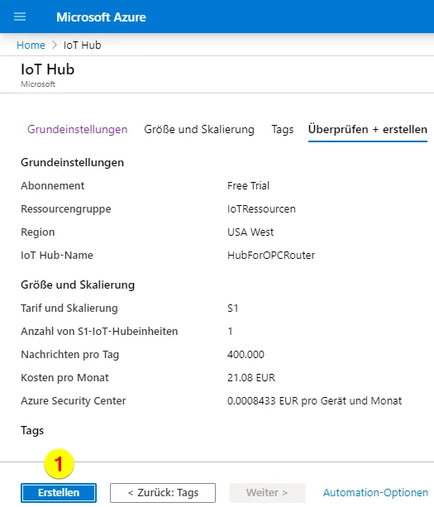Click the USA West region value
The width and height of the screenshot is (434, 507).
point(250,232)
